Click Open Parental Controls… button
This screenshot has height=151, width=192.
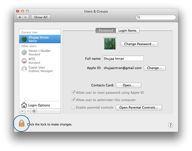139,107
